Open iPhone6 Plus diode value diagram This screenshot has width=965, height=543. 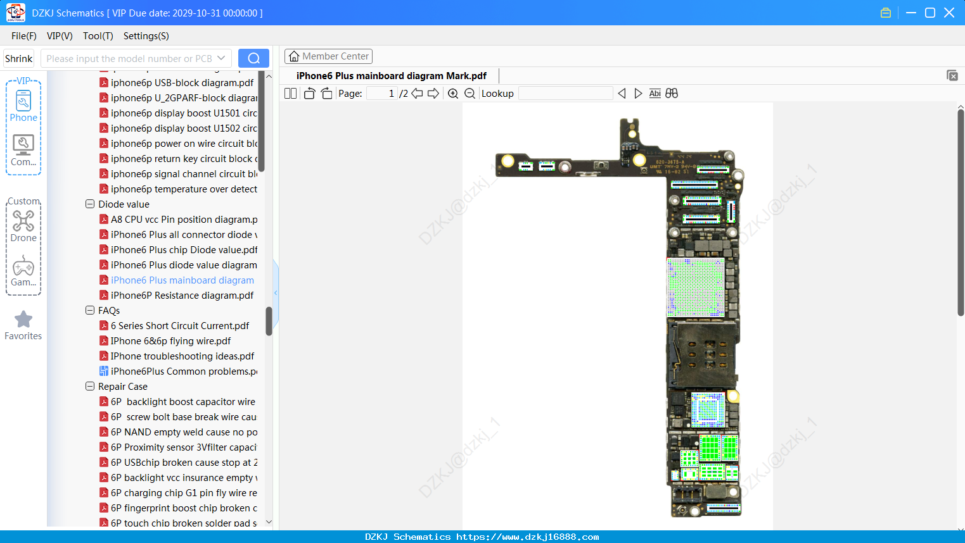pyautogui.click(x=184, y=265)
